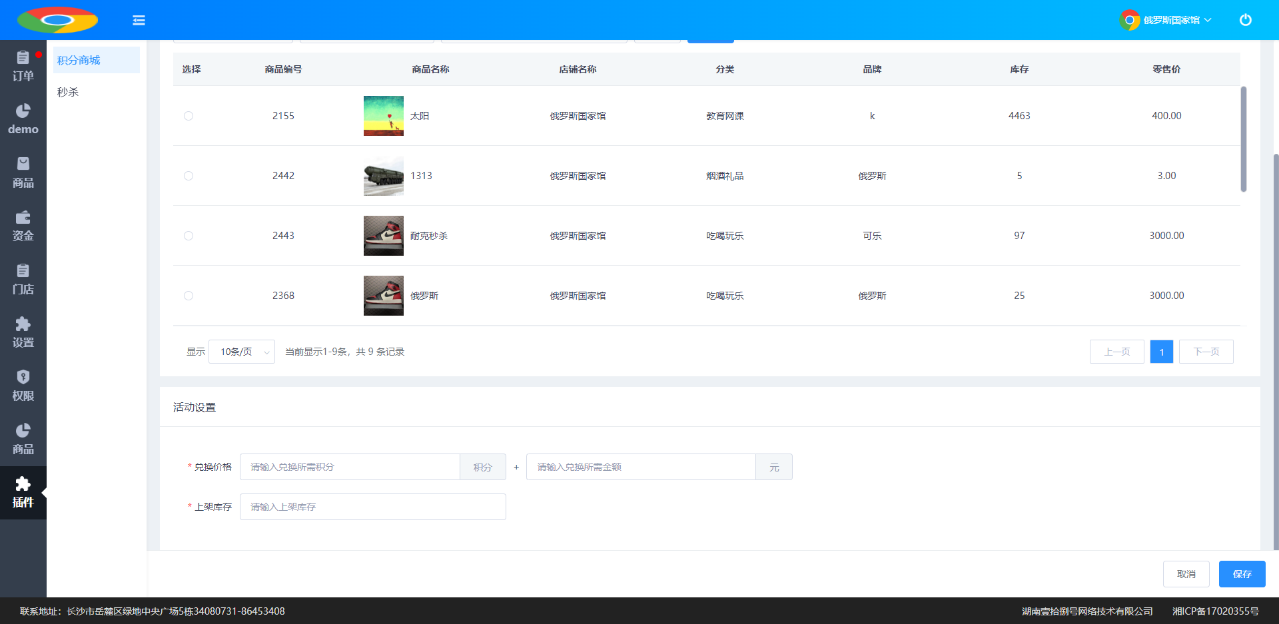Open the 资金 section in sidebar
This screenshot has width=1279, height=624.
(x=23, y=226)
